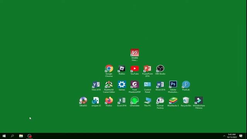Switch to the running recorder app in taskbar

(x=29, y=136)
